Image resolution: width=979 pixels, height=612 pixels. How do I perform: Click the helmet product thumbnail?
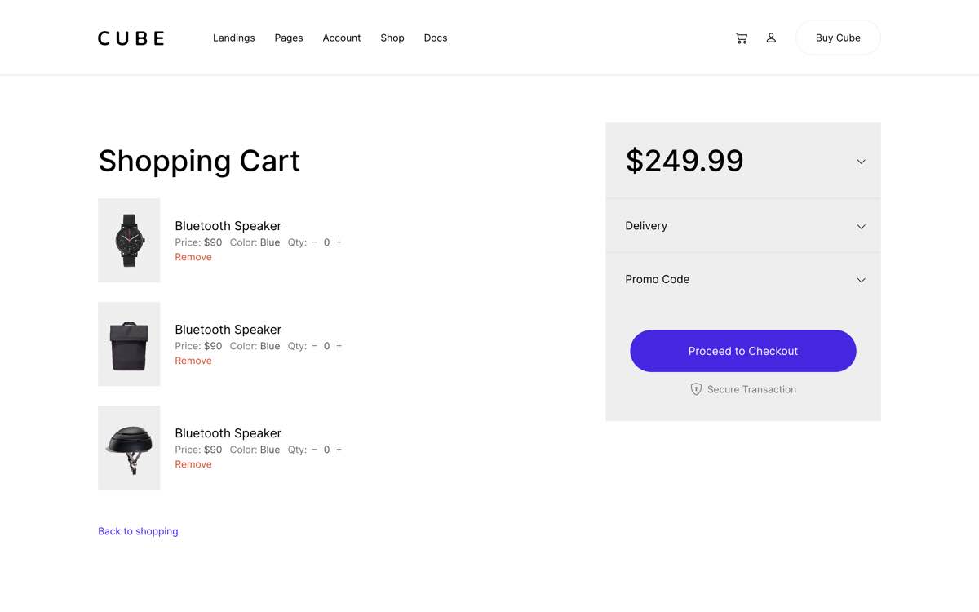(128, 447)
